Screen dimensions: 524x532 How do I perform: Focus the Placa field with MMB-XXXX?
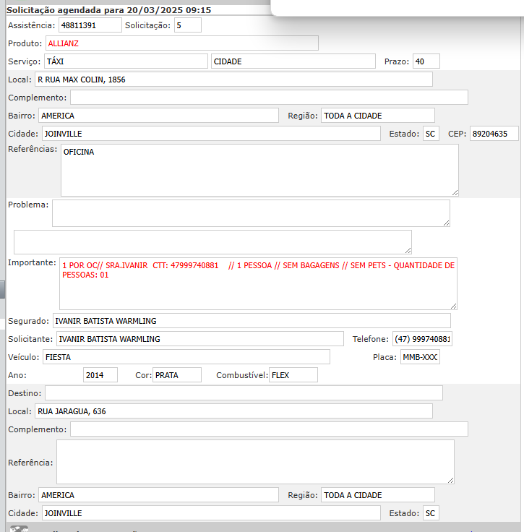click(420, 357)
